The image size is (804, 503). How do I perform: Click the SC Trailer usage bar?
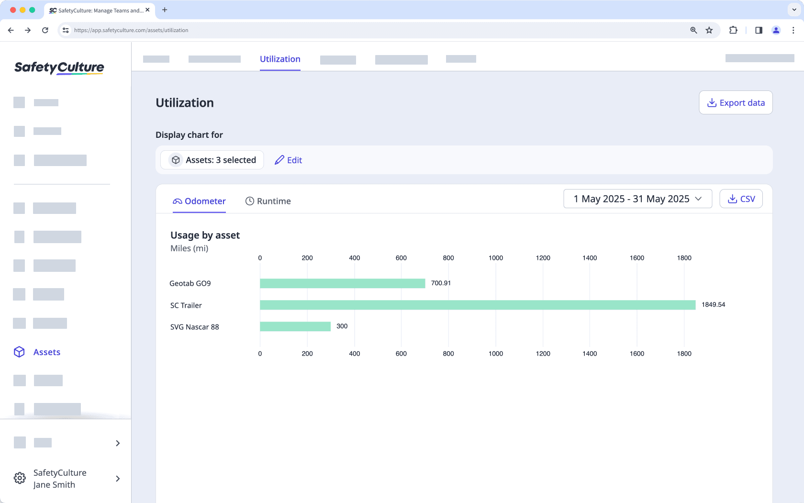(478, 305)
